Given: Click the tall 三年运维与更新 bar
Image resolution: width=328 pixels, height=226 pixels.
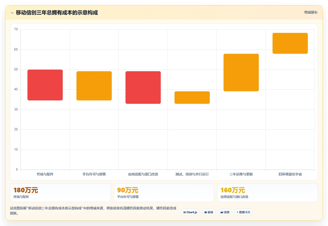Looking at the screenshot, I should click(241, 73).
